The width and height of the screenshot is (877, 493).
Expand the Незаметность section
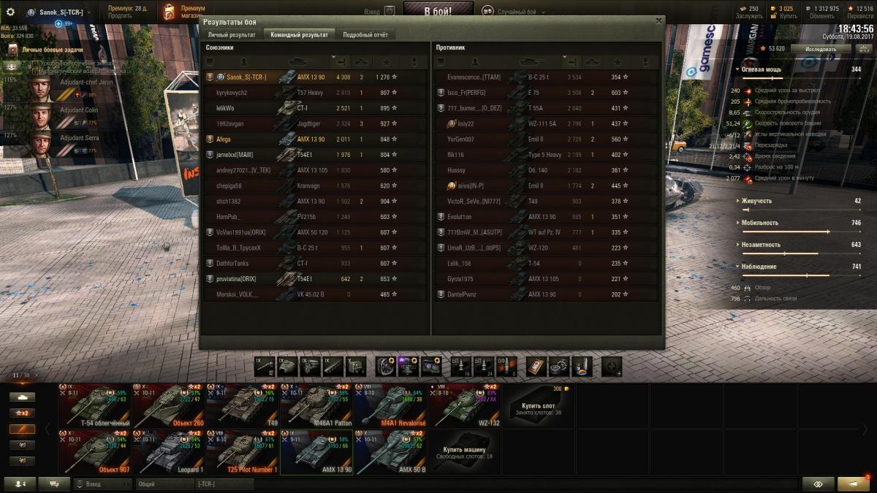point(737,245)
